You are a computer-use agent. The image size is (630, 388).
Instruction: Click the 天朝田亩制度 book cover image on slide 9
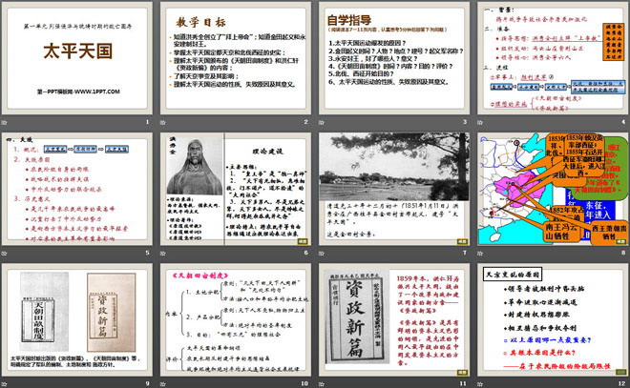coord(44,312)
